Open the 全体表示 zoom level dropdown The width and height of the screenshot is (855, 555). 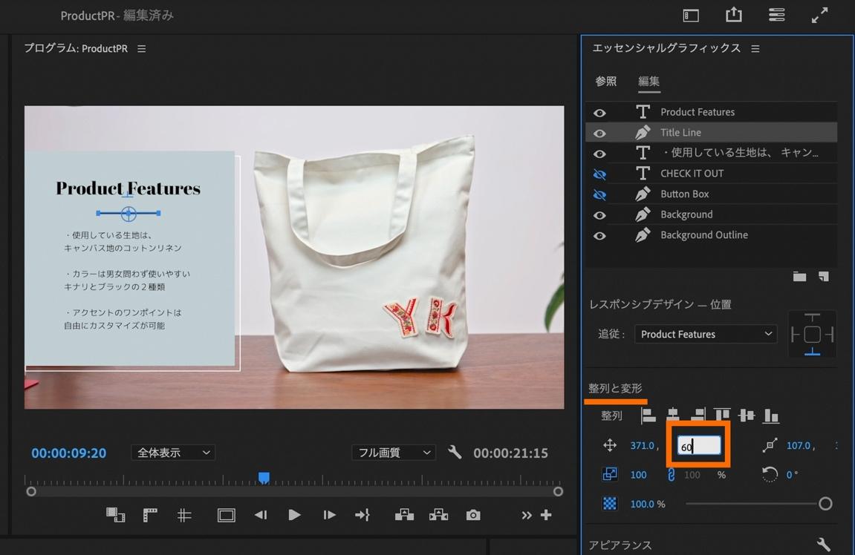click(x=173, y=453)
